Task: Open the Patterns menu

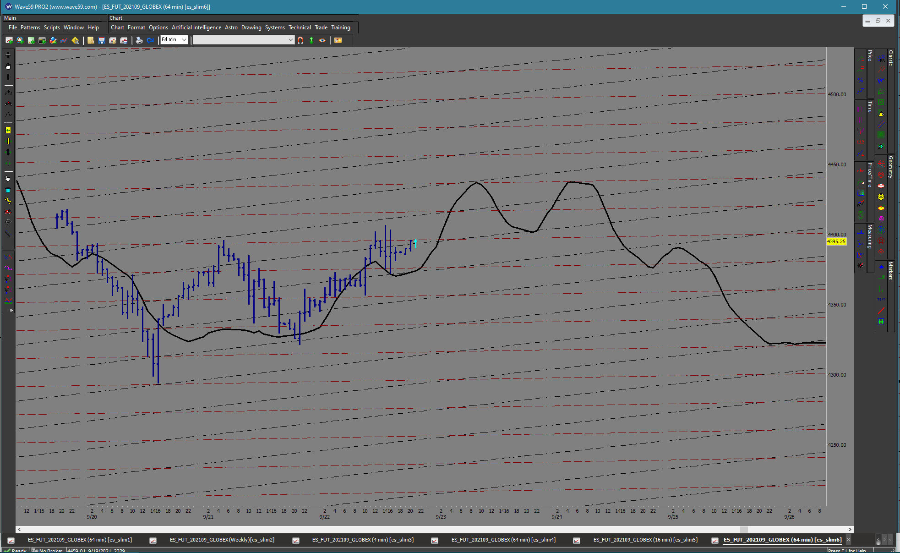Action: [30, 27]
